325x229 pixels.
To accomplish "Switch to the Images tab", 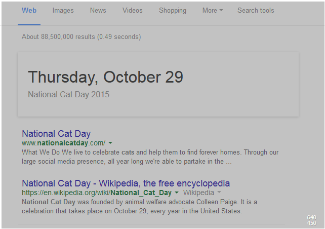I will (x=63, y=10).
